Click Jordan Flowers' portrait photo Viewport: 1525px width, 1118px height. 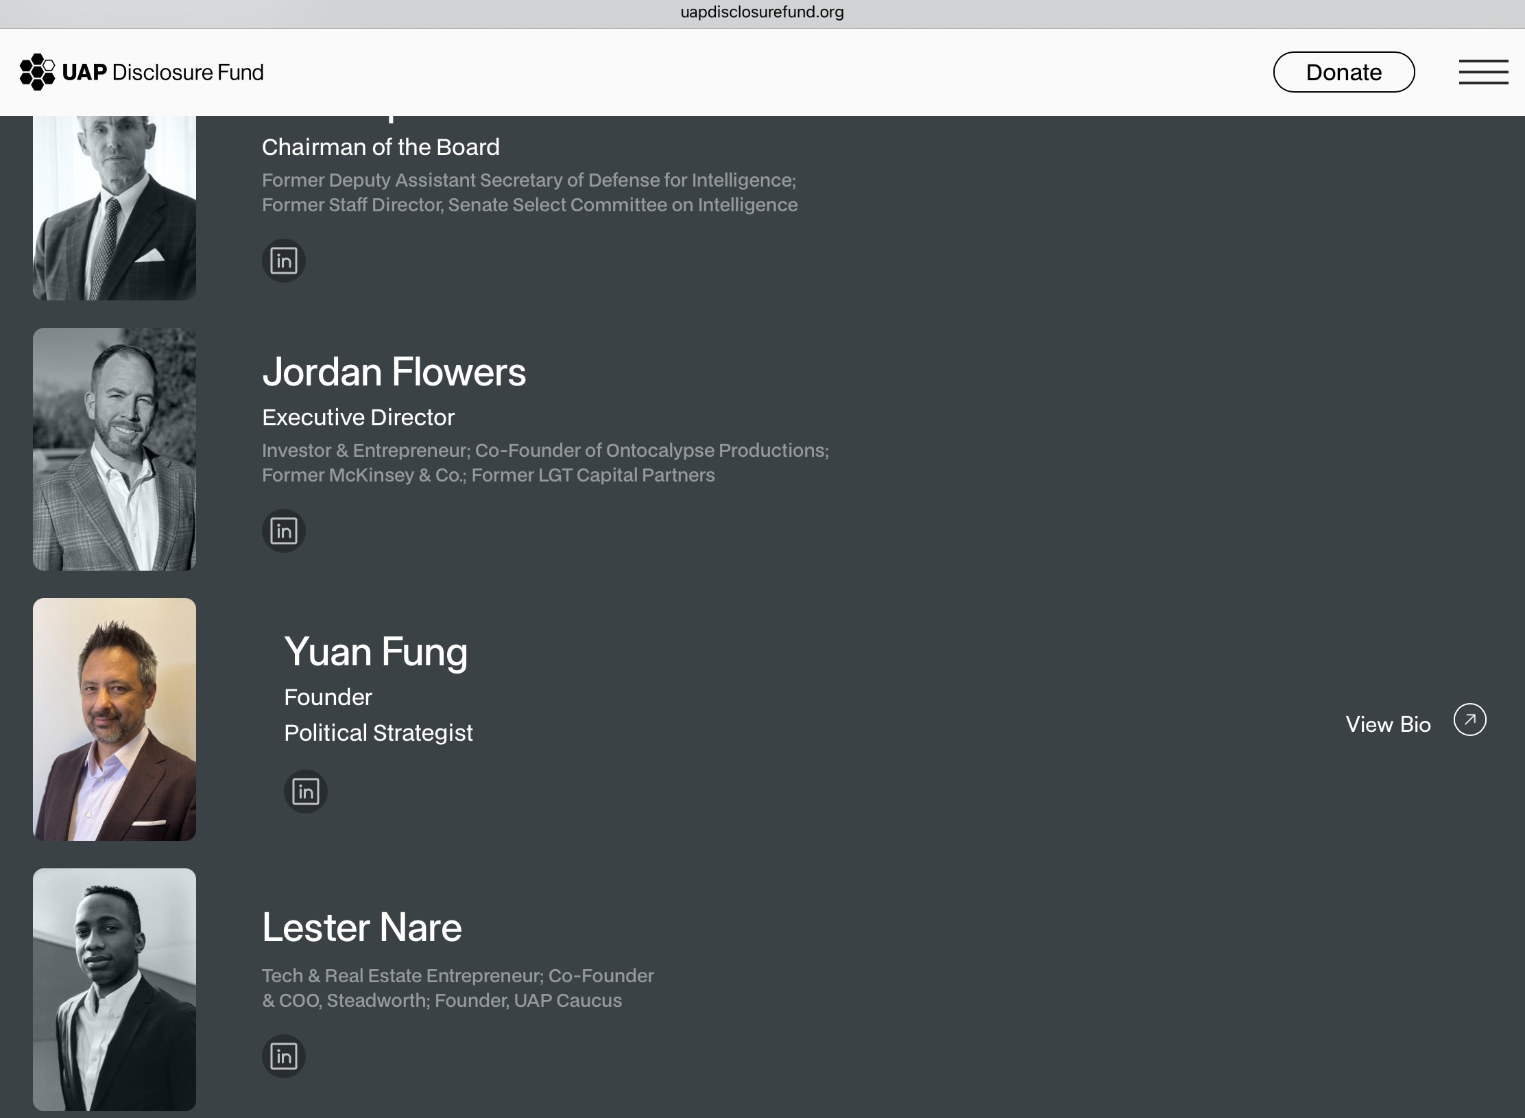115,449
